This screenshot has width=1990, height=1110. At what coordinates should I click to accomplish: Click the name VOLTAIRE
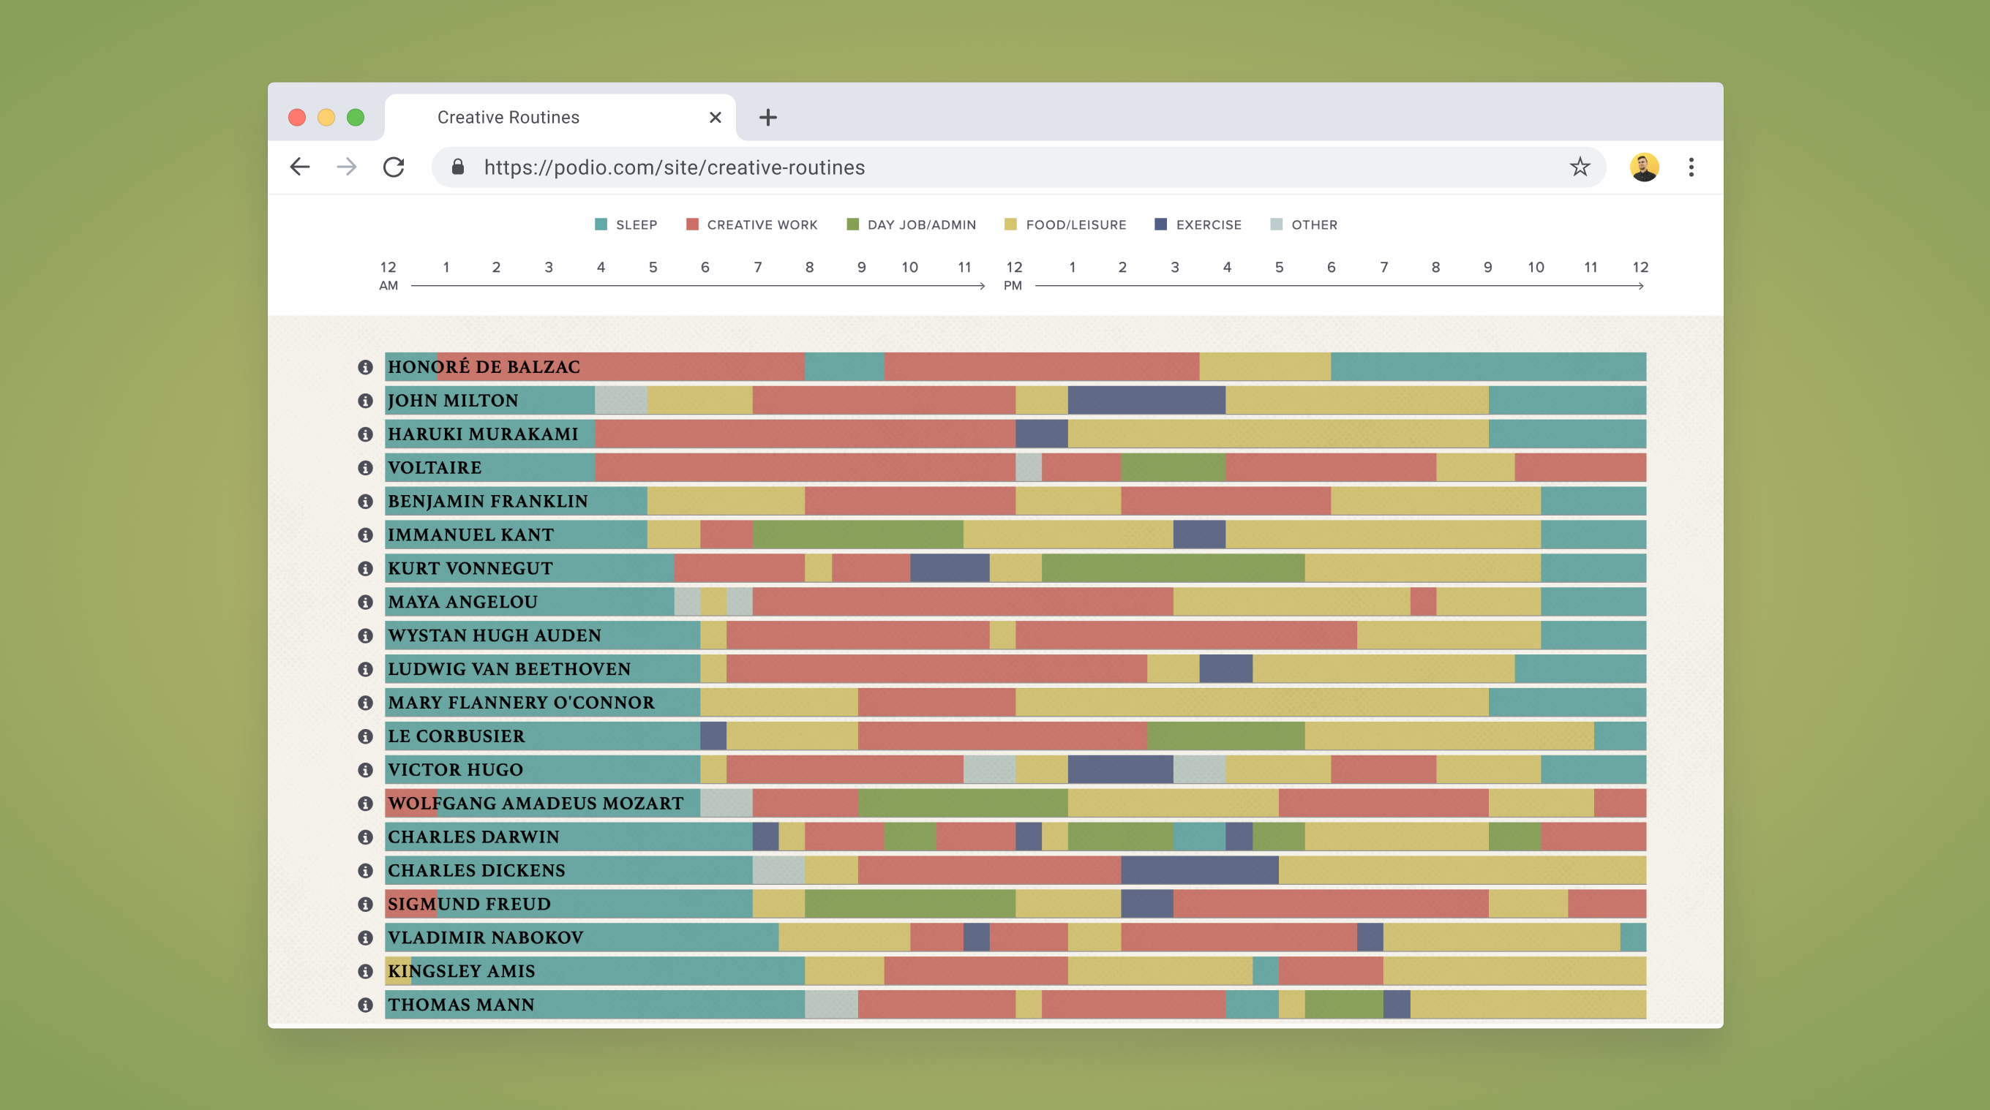click(x=434, y=468)
